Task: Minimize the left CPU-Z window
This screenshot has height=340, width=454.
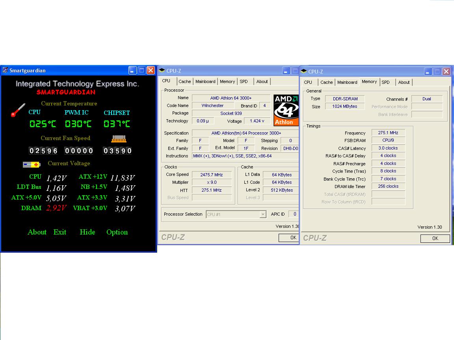Action: point(286,71)
